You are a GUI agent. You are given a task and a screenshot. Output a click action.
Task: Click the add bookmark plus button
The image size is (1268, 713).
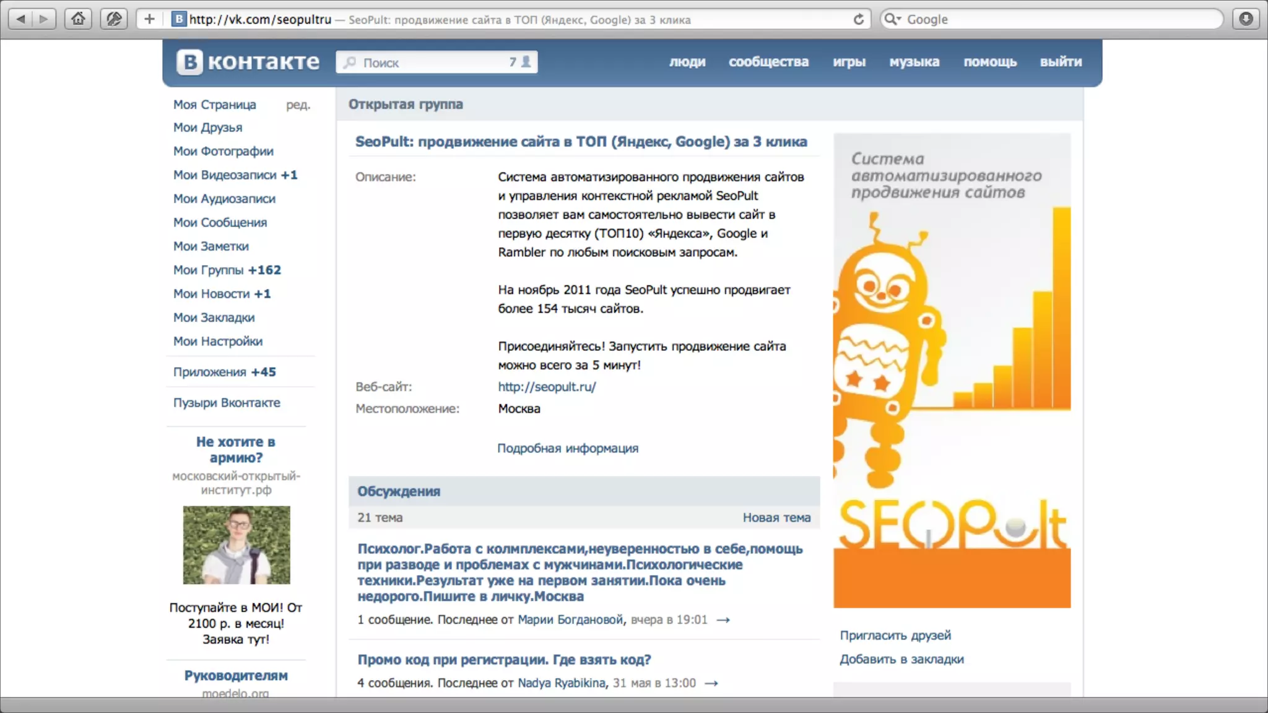[149, 19]
